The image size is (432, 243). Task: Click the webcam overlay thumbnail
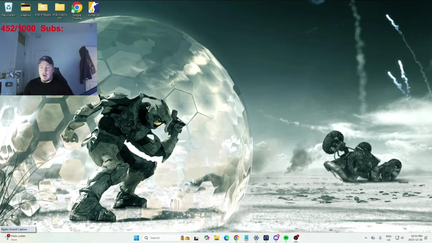pyautogui.click(x=49, y=59)
